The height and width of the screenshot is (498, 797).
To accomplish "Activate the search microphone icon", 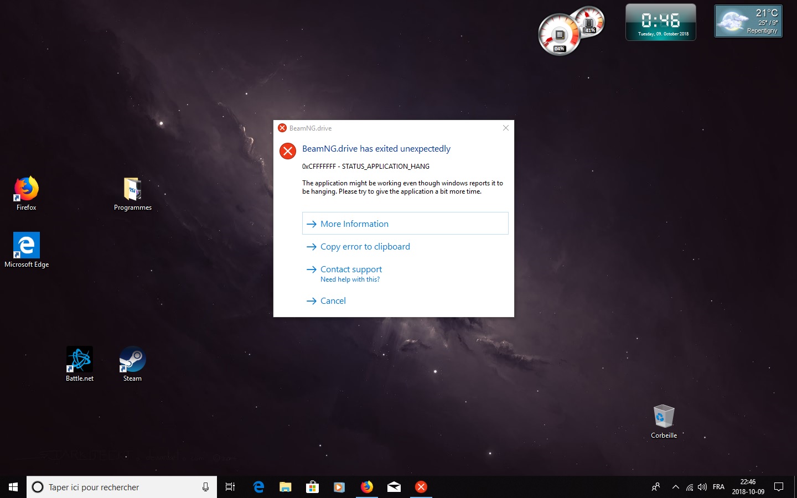I will point(205,487).
